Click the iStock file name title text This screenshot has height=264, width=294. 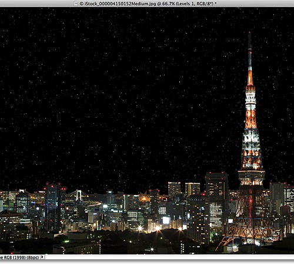click(121, 4)
